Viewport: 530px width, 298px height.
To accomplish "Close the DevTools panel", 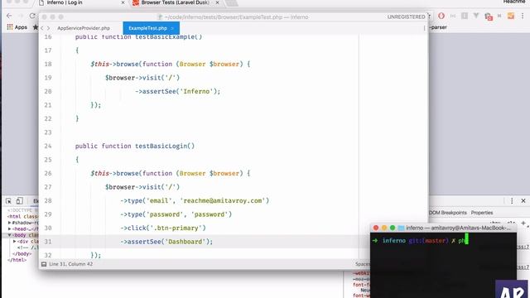I will [x=523, y=200].
